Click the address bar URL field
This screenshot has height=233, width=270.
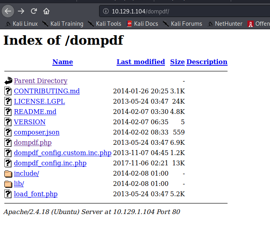178,11
